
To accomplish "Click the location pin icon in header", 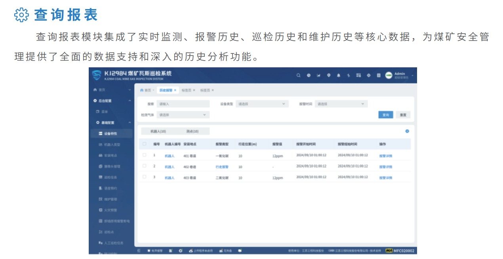I will [328, 75].
